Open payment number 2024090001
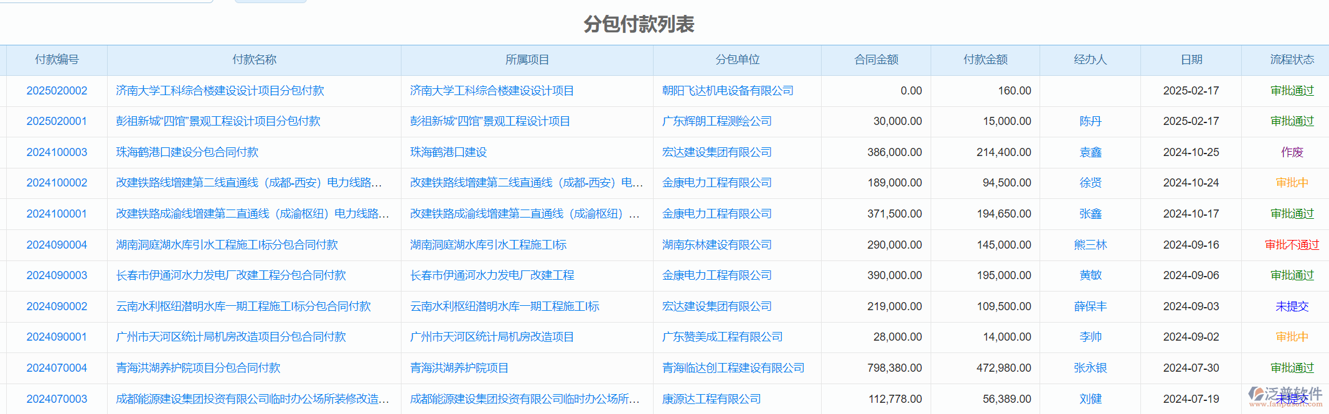This screenshot has width=1329, height=414. click(x=57, y=337)
